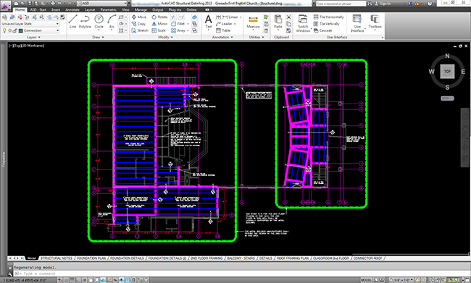This screenshot has width=471, height=283.
Task: Activate the Move tool
Action: (139, 17)
